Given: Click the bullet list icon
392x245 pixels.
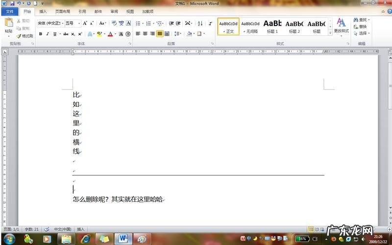Looking at the screenshot, I should 138,23.
